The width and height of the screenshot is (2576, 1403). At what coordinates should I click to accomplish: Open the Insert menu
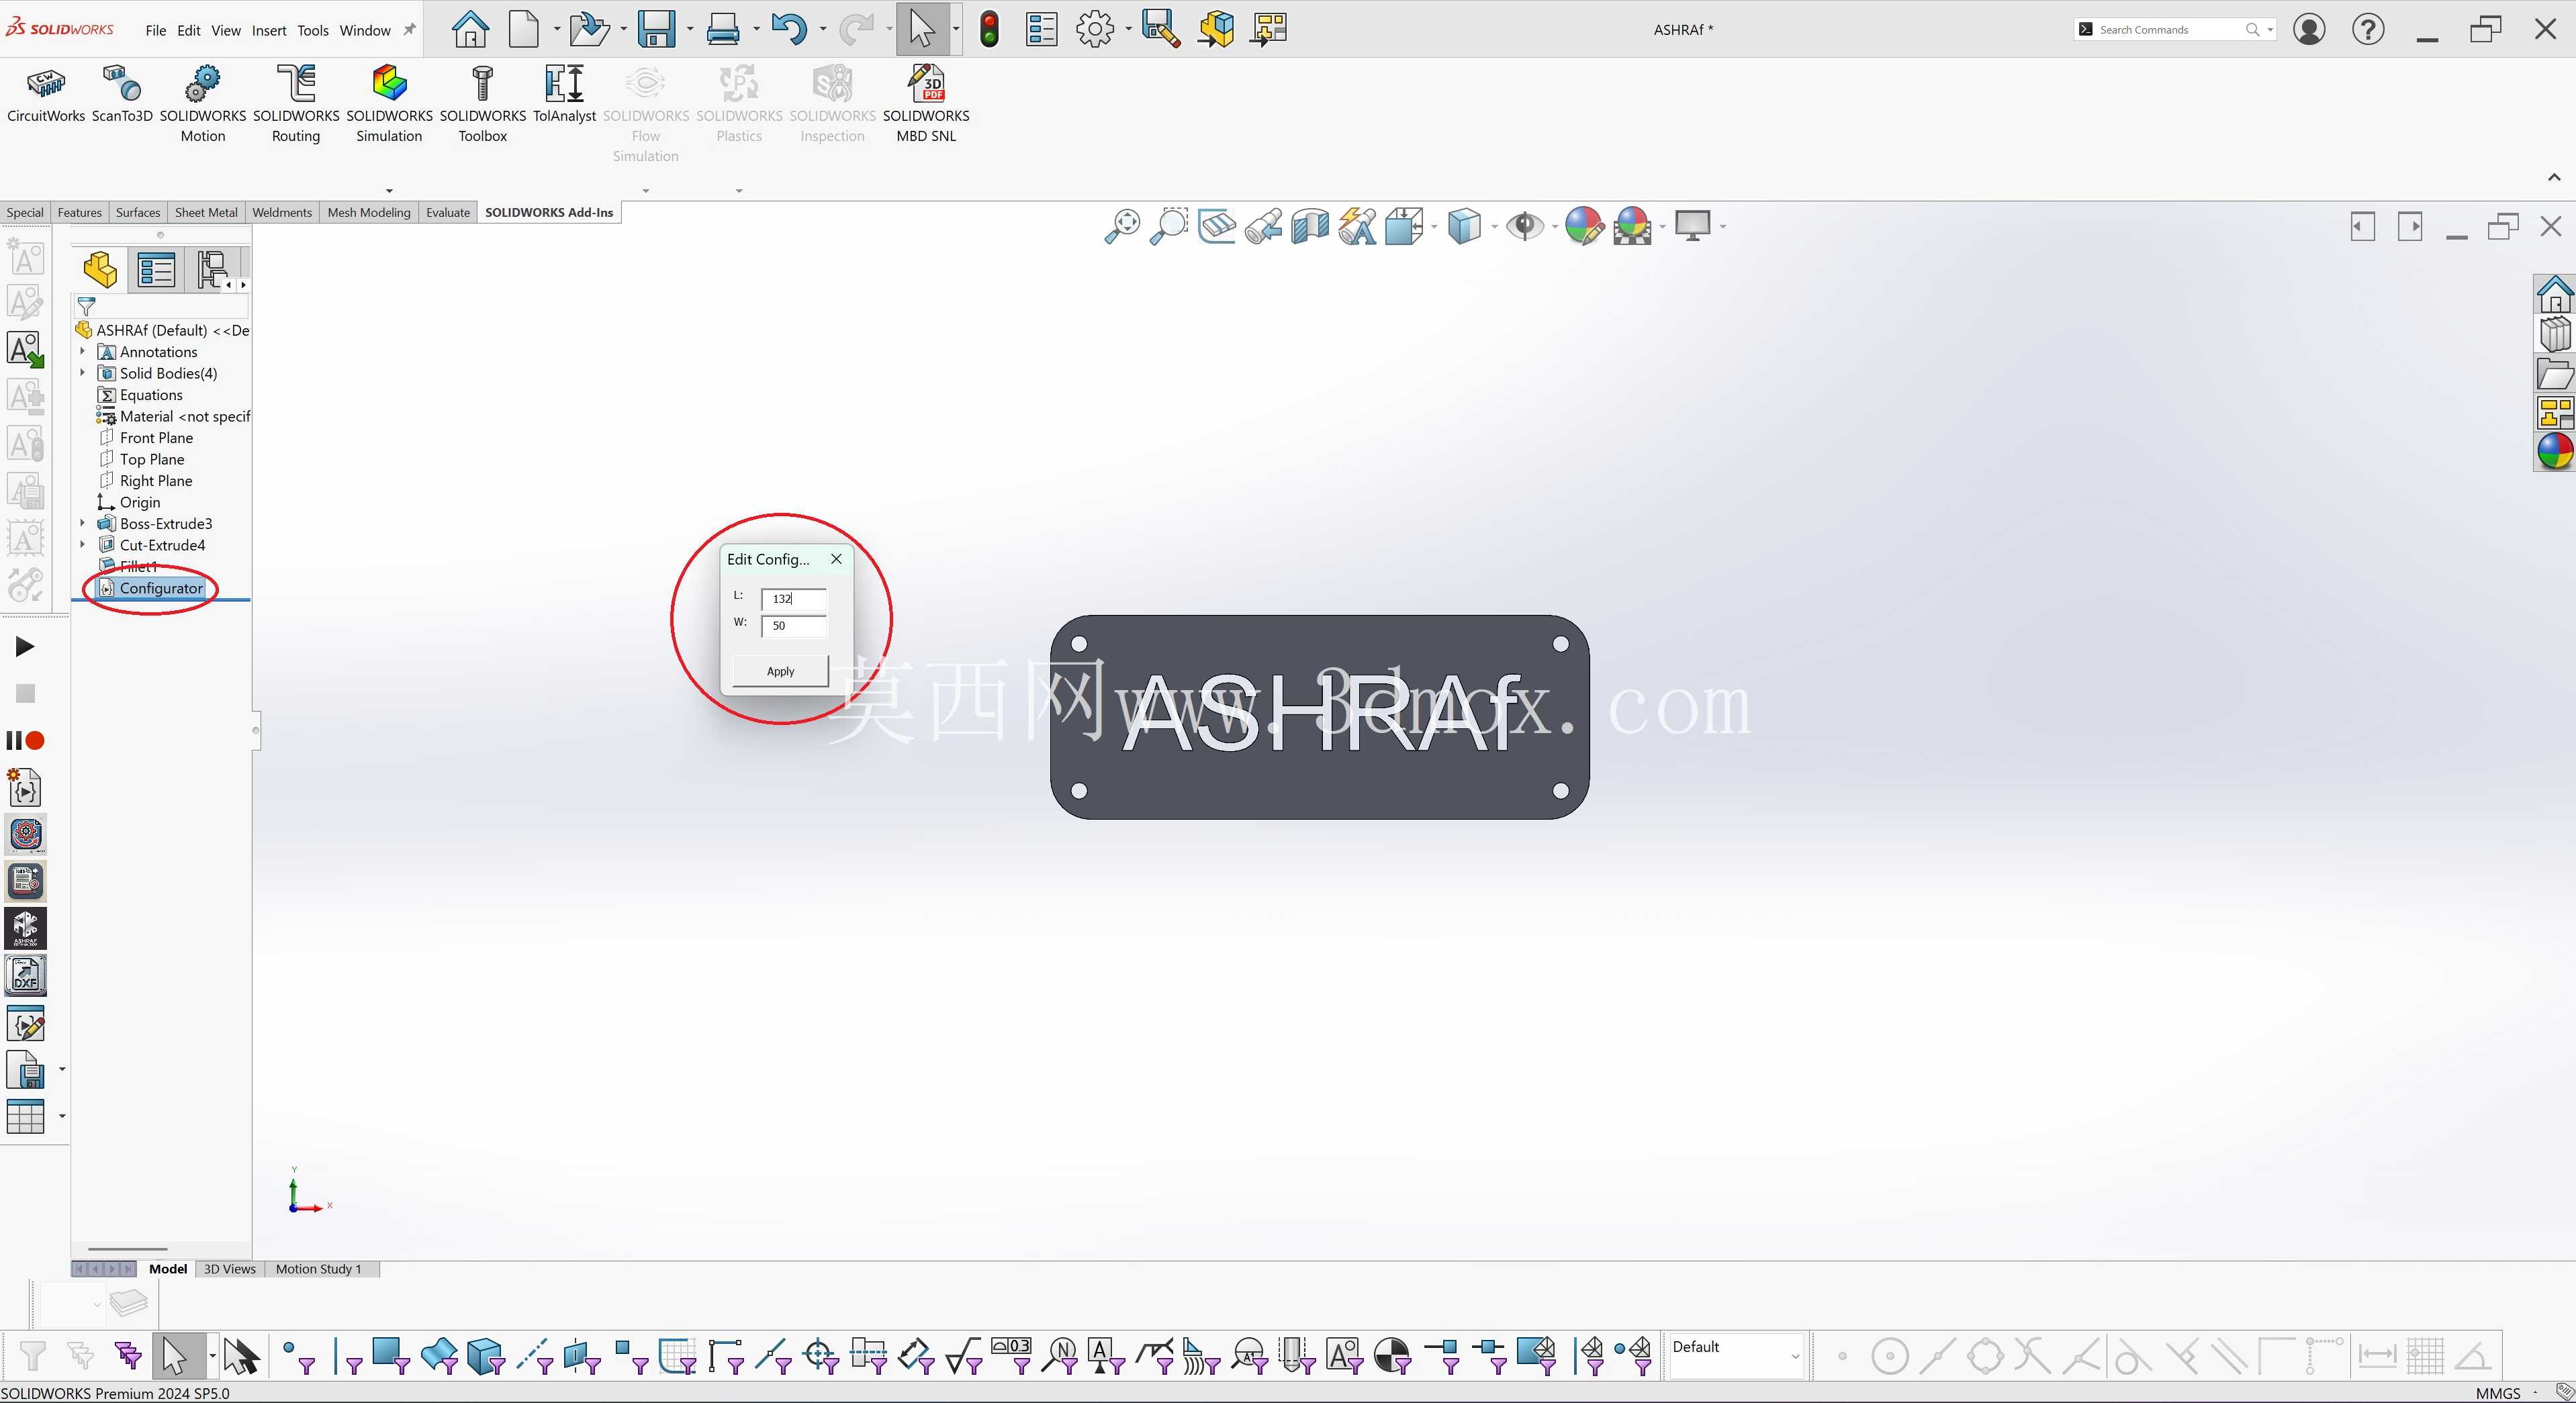point(269,30)
